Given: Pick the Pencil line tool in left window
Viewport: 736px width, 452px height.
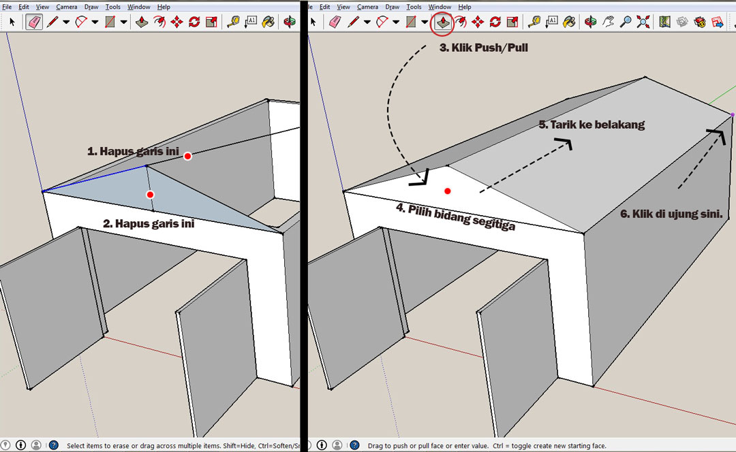Looking at the screenshot, I should tap(52, 22).
